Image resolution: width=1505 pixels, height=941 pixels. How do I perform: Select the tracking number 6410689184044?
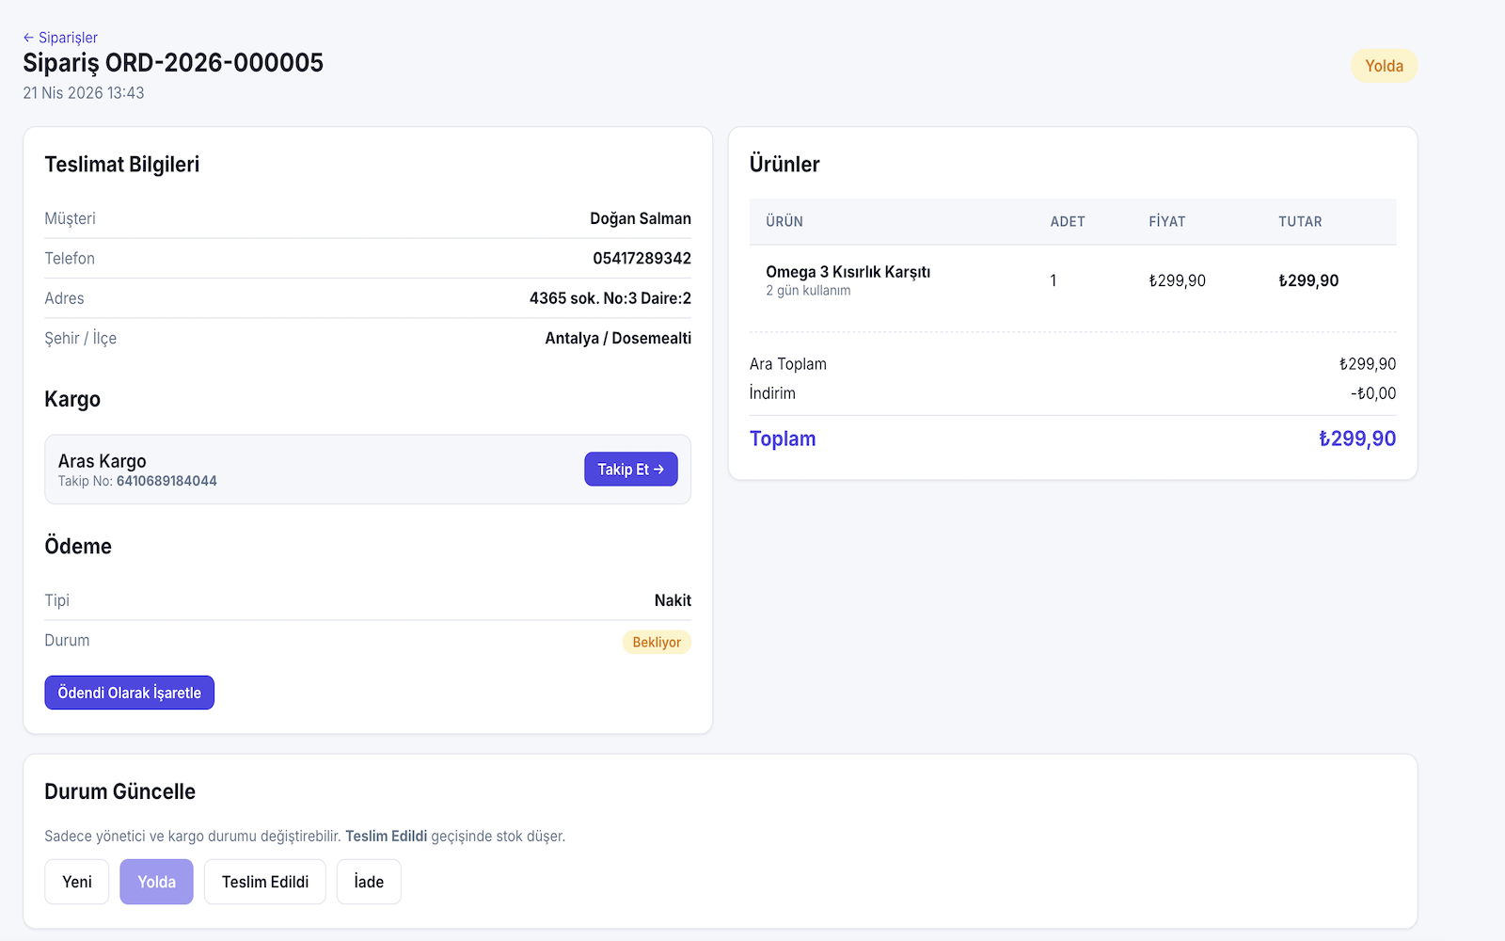click(x=166, y=481)
